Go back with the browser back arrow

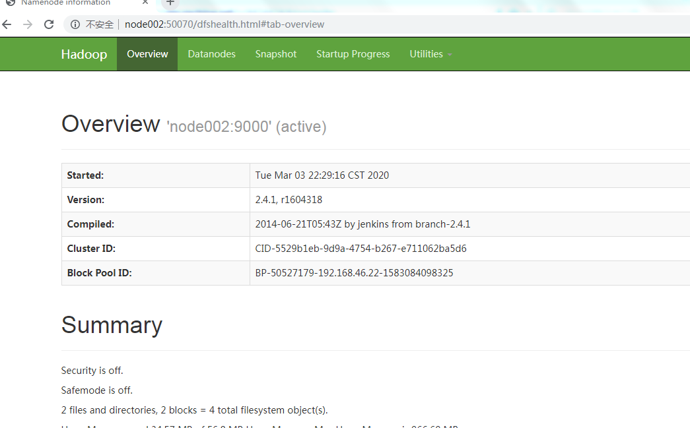[x=7, y=24]
